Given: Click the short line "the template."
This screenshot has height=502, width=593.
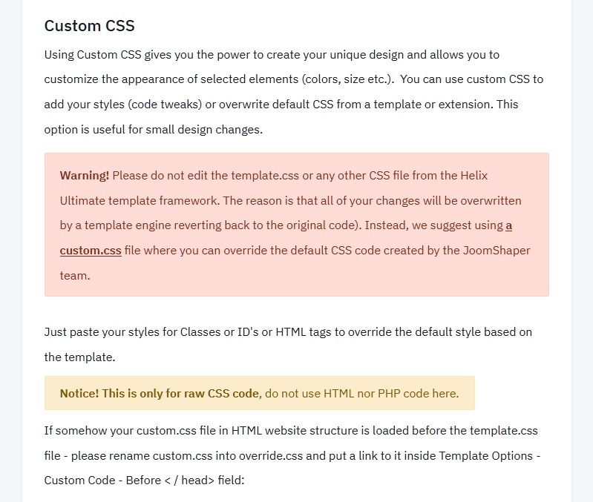Looking at the screenshot, I should click(x=79, y=357).
